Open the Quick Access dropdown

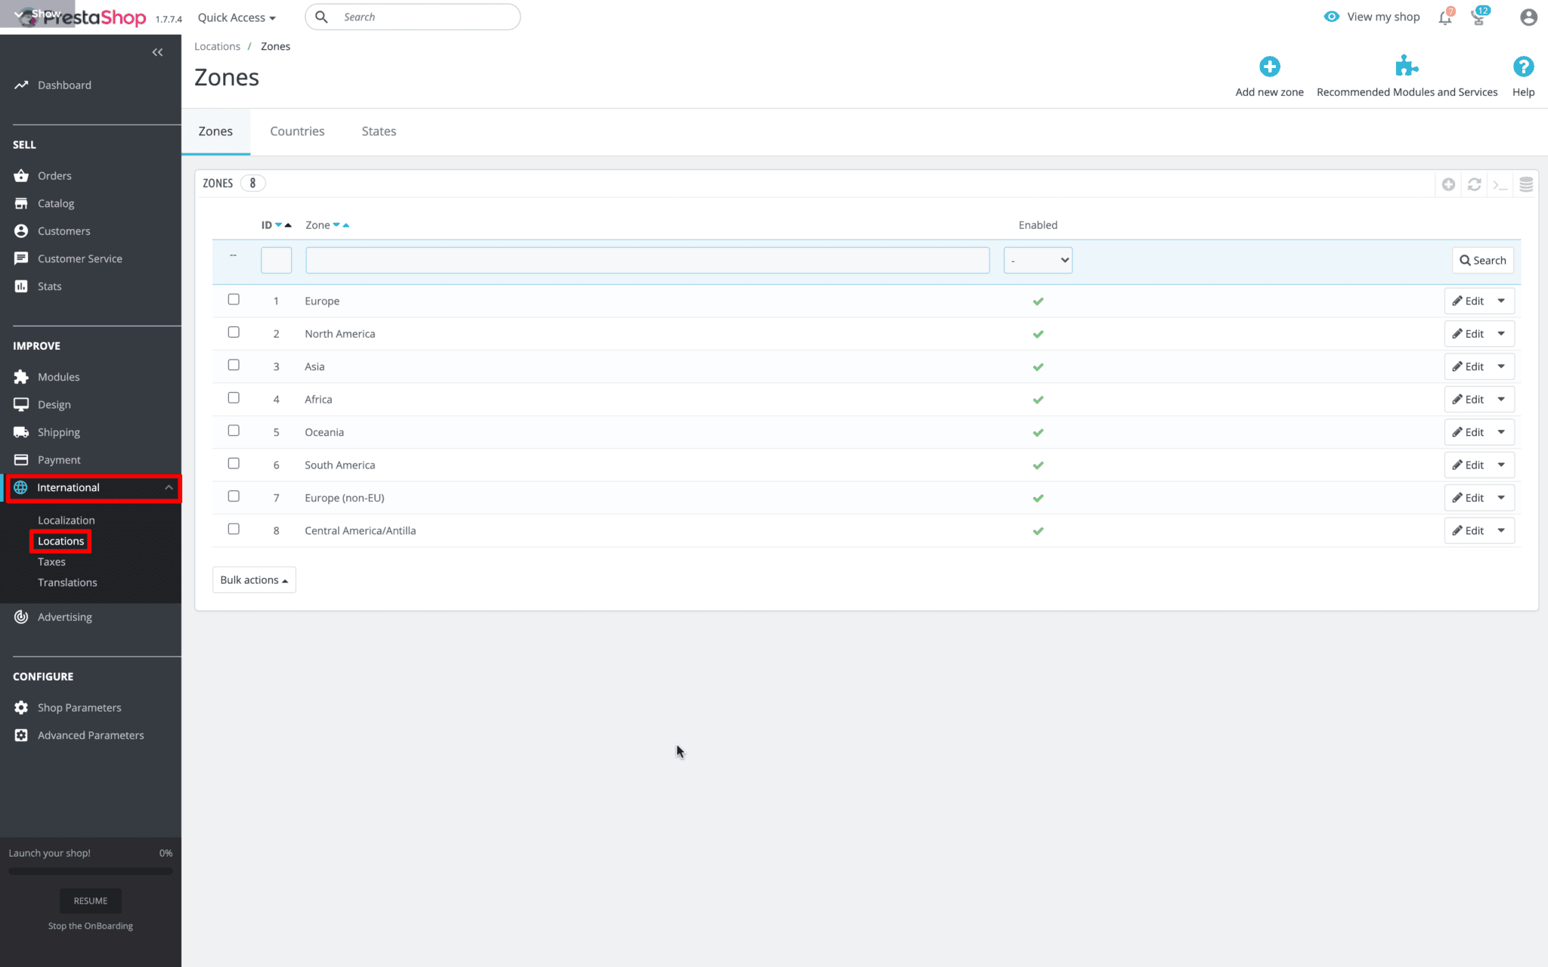click(237, 17)
